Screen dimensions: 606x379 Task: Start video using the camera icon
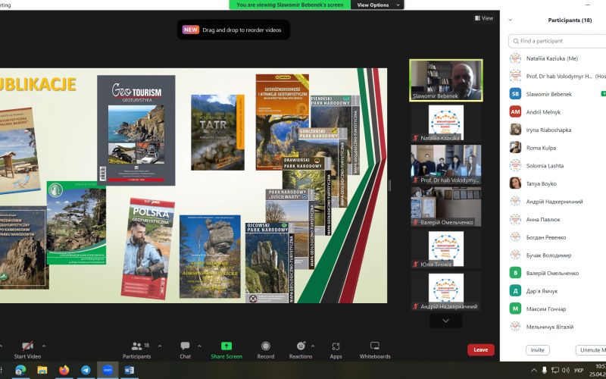click(x=27, y=346)
